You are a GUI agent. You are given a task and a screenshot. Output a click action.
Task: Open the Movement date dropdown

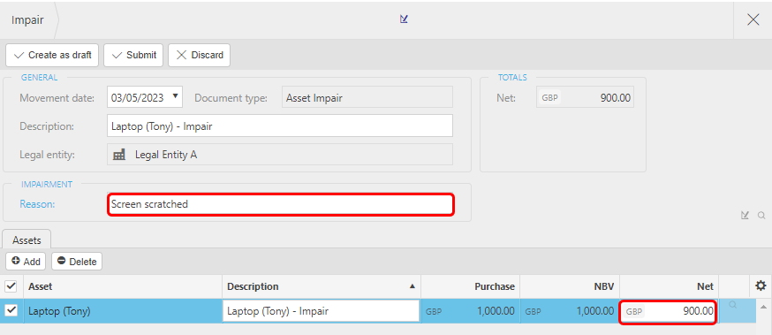click(x=175, y=96)
